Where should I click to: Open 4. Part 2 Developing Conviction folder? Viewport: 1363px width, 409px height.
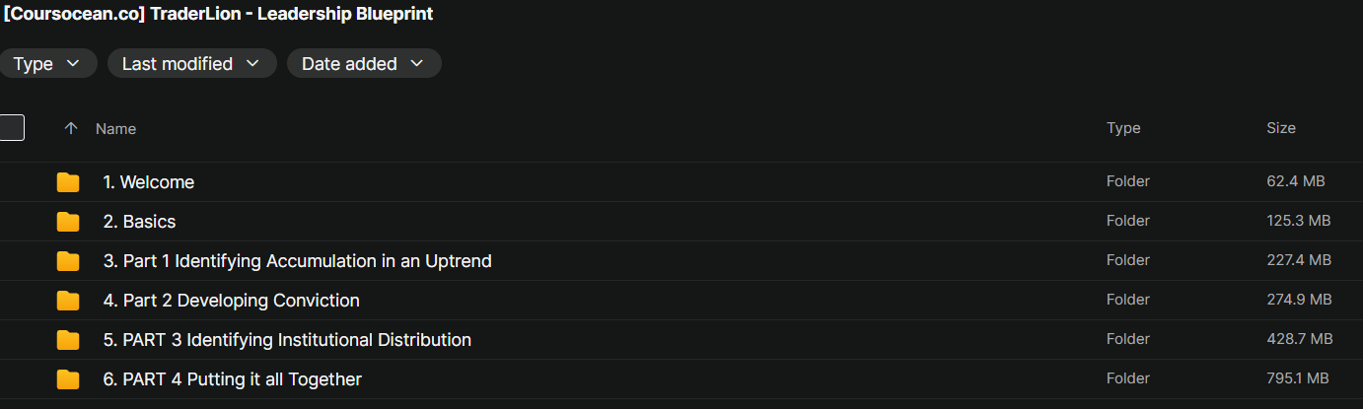[231, 301]
